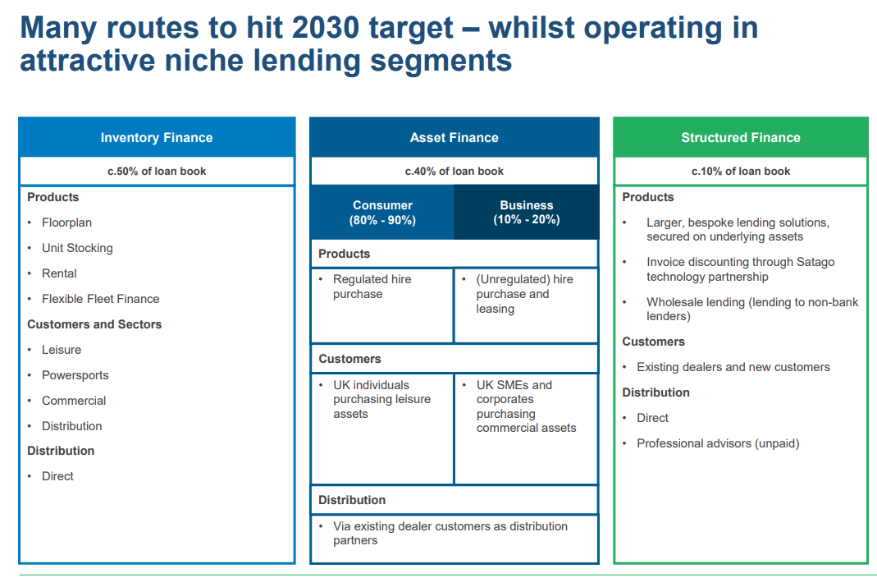Click the "Customers and Sectors" heading
The height and width of the screenshot is (578, 877).
[x=94, y=324]
